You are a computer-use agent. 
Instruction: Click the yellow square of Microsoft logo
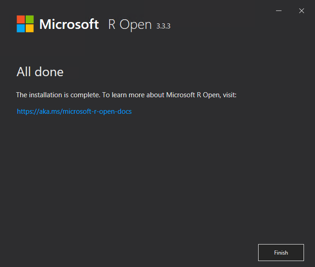pos(30,28)
